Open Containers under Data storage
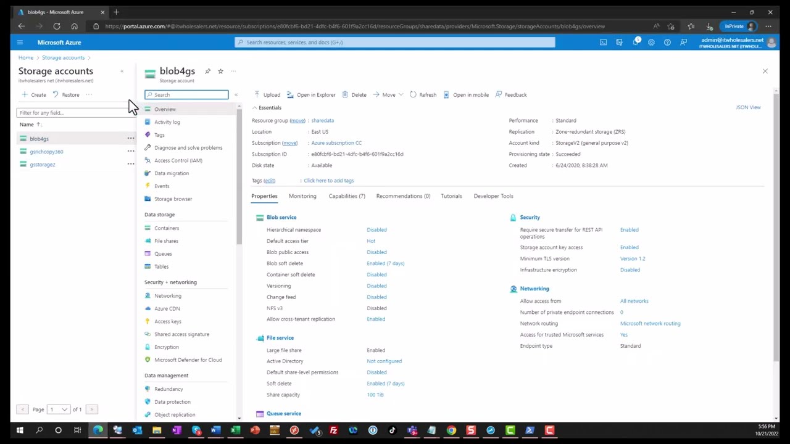 pyautogui.click(x=167, y=228)
